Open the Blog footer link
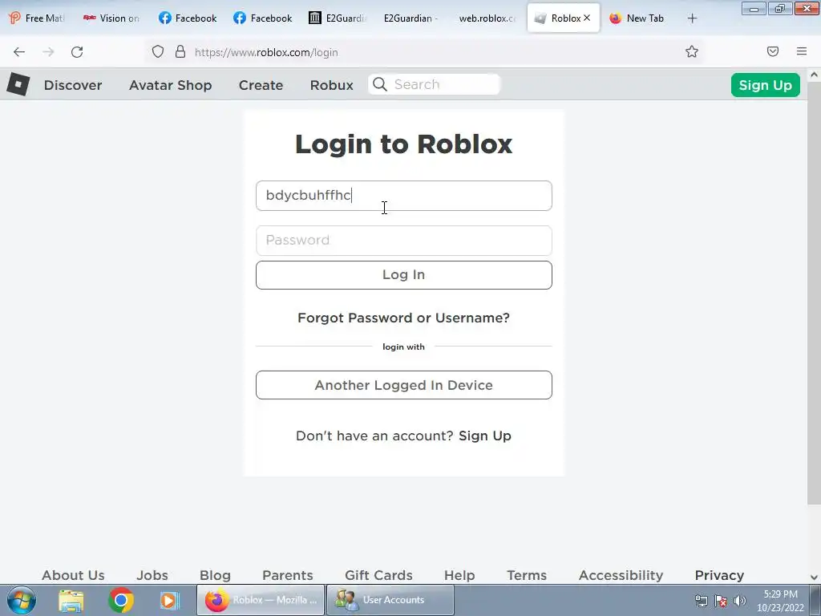 tap(215, 575)
